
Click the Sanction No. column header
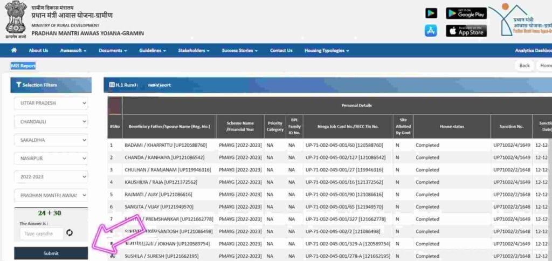[512, 126]
